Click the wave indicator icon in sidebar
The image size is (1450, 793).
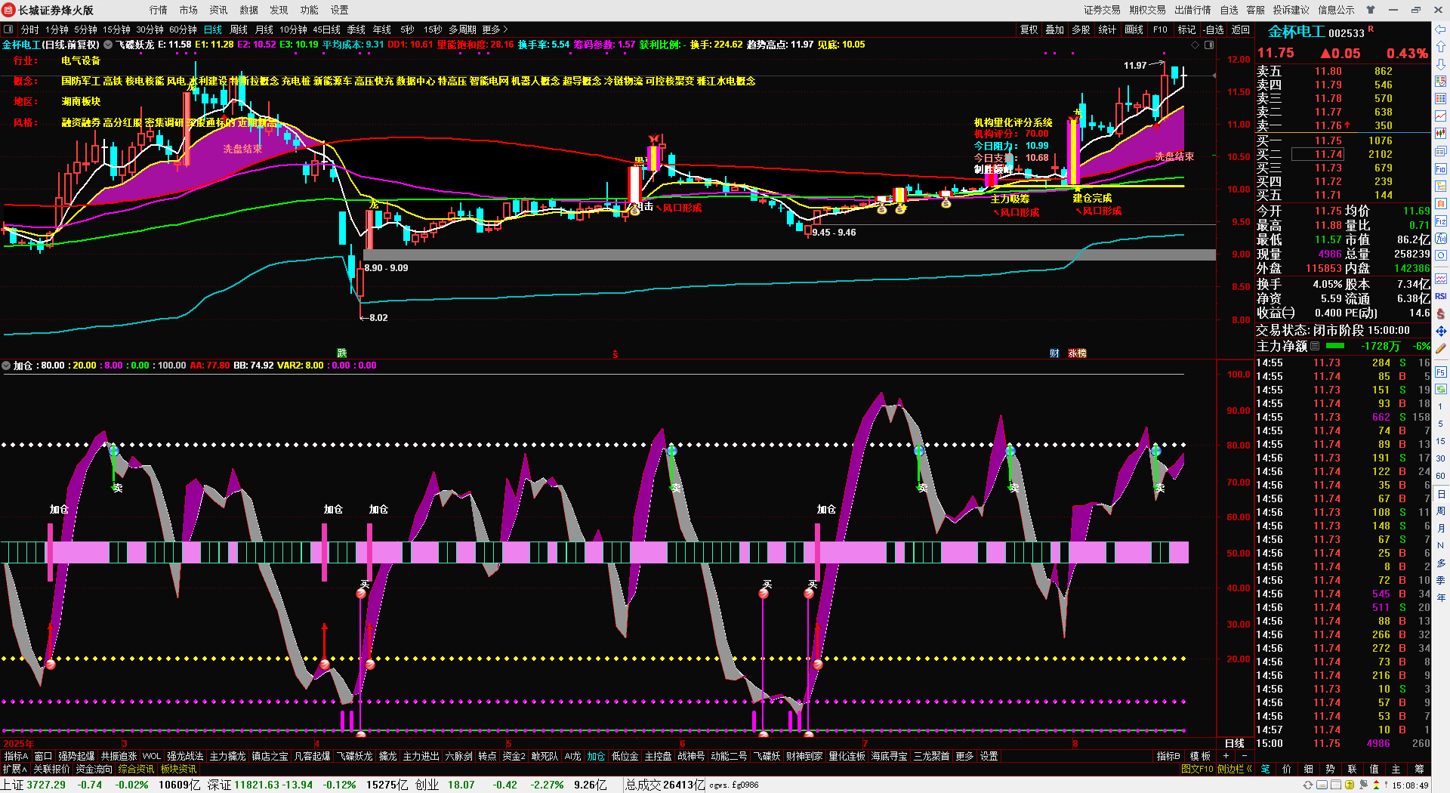pyautogui.click(x=1441, y=279)
